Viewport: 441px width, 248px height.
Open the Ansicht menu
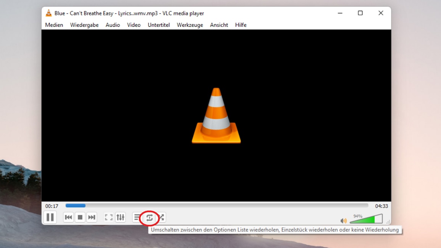[219, 25]
